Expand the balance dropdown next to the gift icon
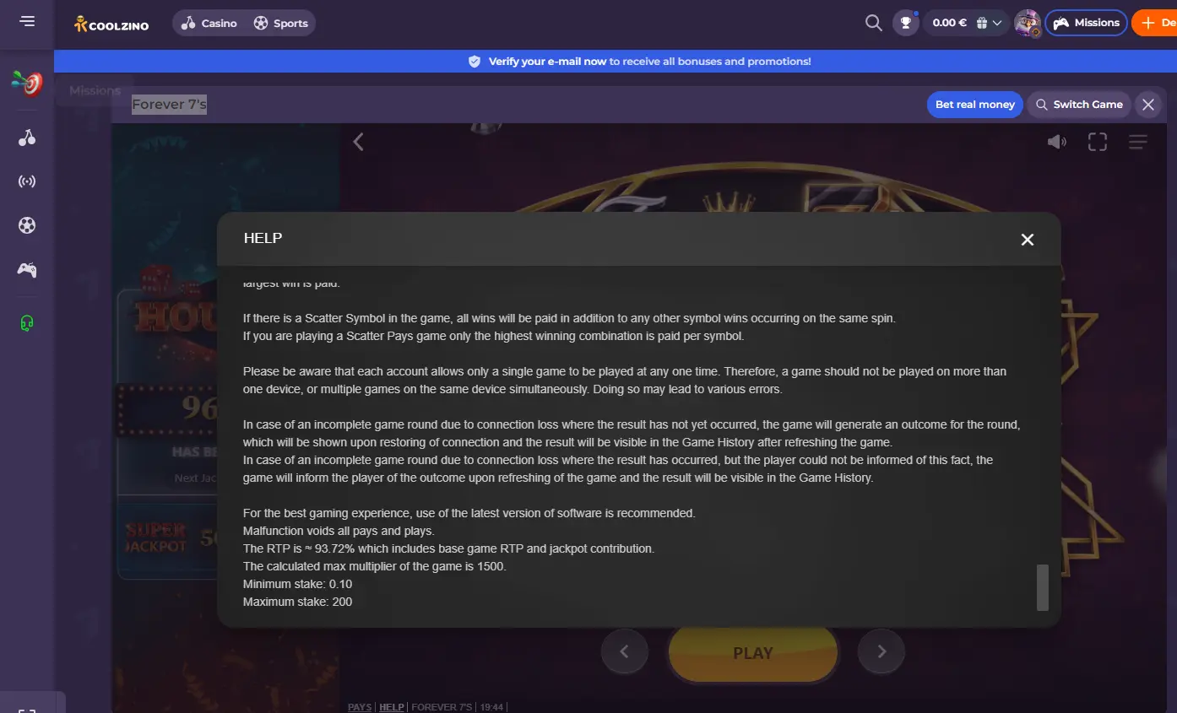1177x713 pixels. tap(997, 23)
